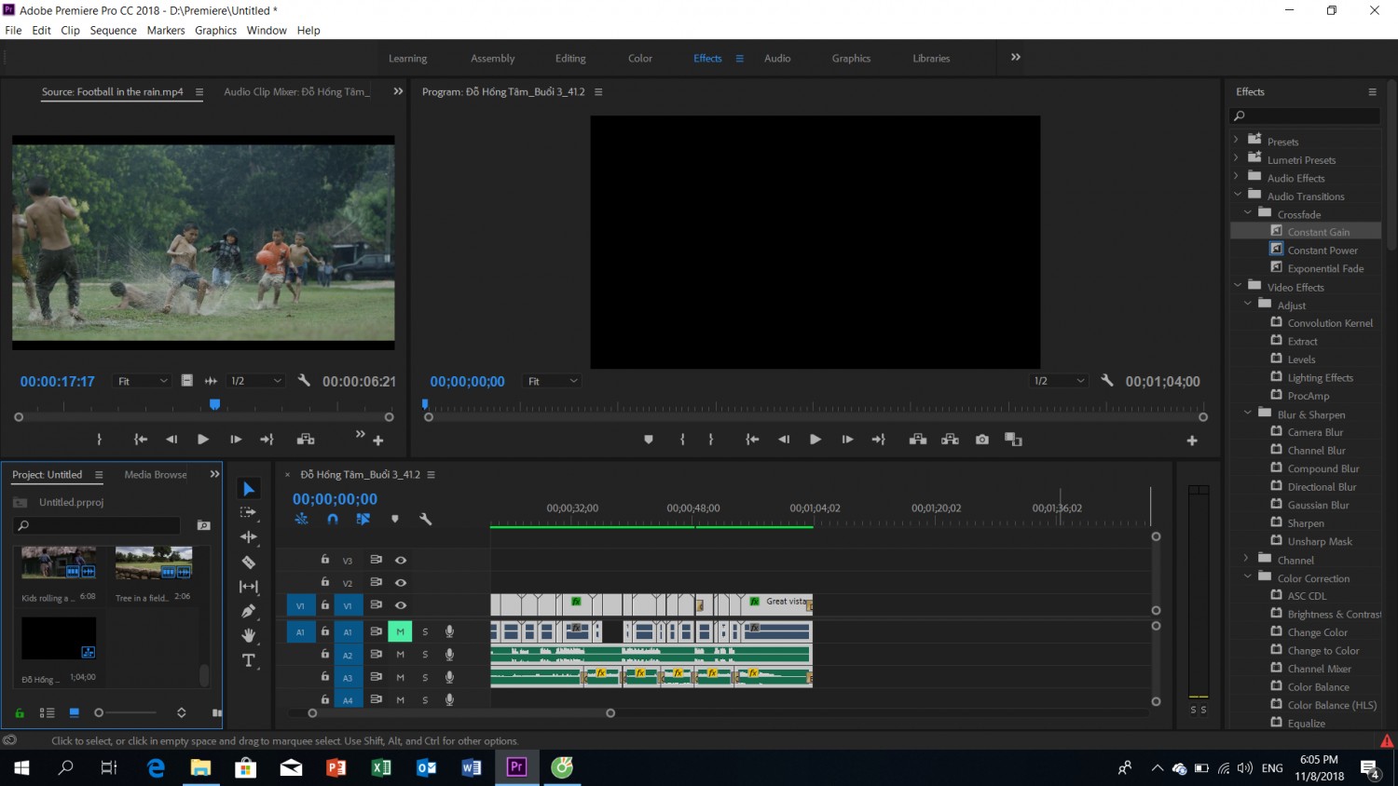This screenshot has width=1398, height=786.
Task: Expand the Channel effects folder
Action: click(1247, 558)
